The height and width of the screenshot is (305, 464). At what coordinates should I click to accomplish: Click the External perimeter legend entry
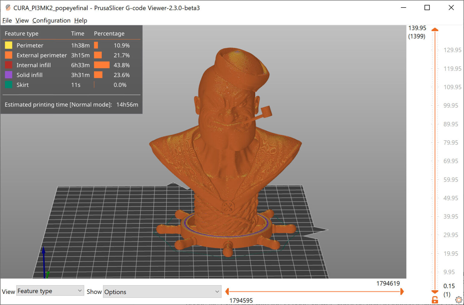click(41, 55)
